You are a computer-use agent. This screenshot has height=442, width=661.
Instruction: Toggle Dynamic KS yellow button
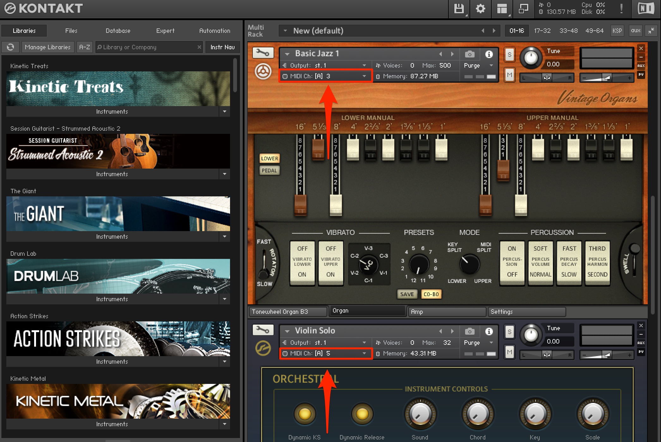(305, 414)
